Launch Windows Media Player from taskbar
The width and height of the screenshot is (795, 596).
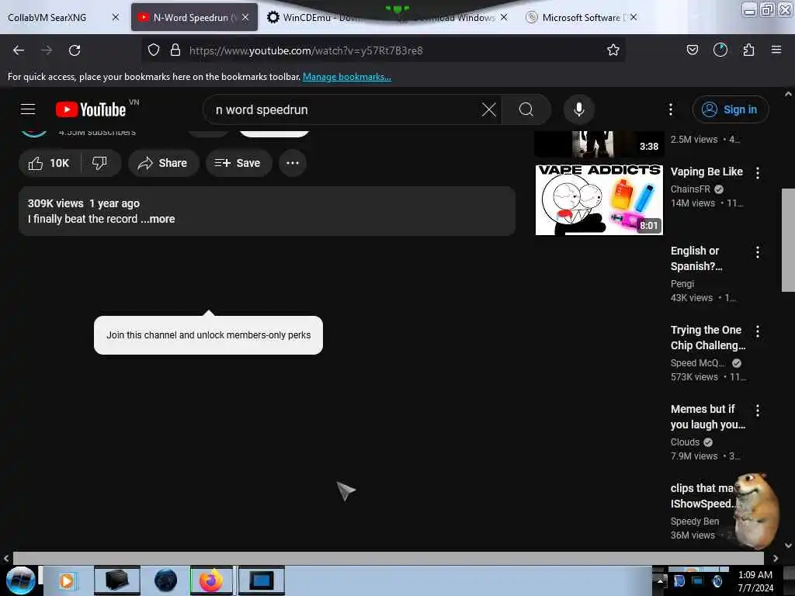pyautogui.click(x=67, y=580)
